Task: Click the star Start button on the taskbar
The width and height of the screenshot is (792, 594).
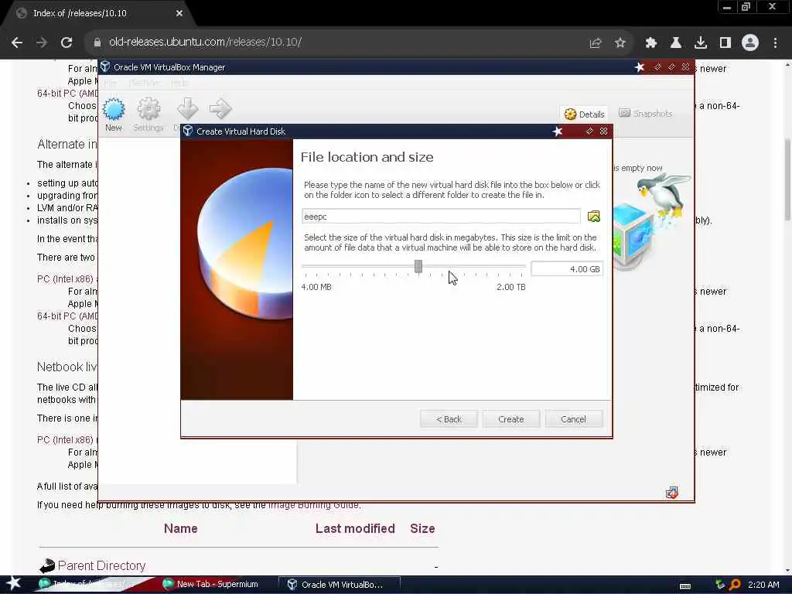Action: [x=13, y=583]
